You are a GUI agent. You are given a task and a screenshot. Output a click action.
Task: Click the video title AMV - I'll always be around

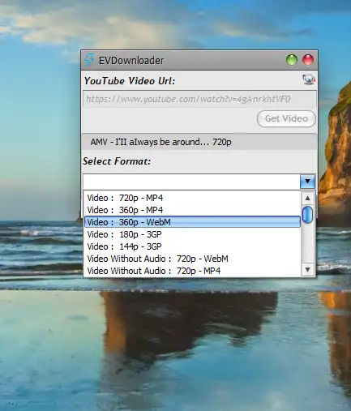pyautogui.click(x=161, y=142)
